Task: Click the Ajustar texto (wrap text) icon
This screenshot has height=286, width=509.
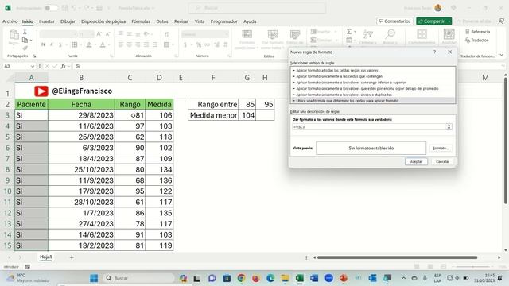Action: [167, 34]
